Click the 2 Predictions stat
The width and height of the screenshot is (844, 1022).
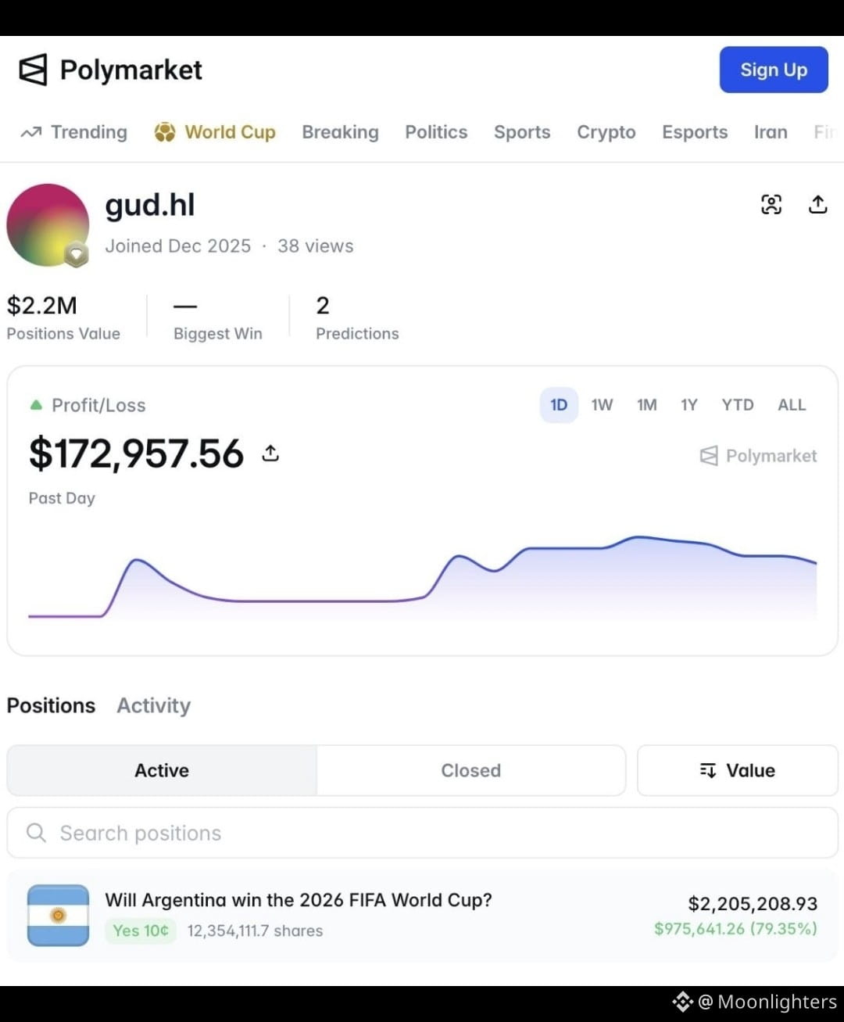click(x=357, y=317)
